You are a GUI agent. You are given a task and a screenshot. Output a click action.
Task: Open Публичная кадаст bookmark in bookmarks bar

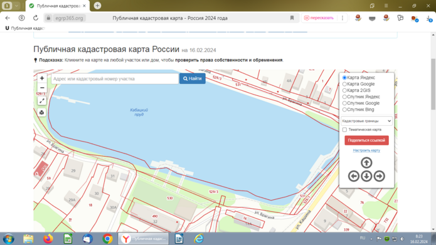[25, 28]
